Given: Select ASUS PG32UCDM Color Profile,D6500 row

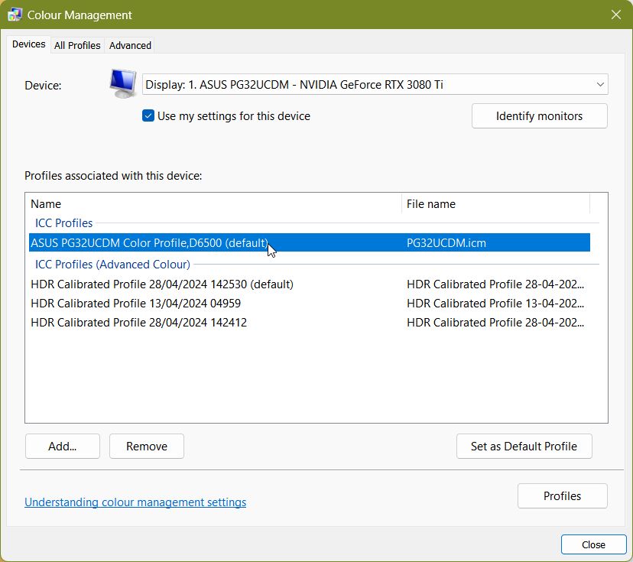Looking at the screenshot, I should point(309,242).
